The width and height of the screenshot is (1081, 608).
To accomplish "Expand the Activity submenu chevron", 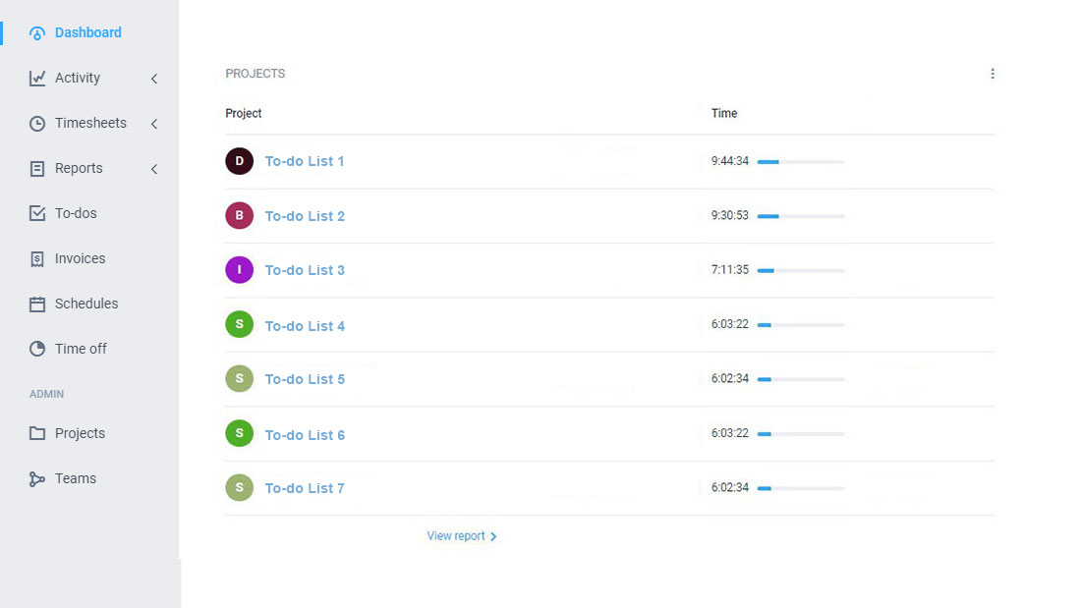I will [154, 79].
